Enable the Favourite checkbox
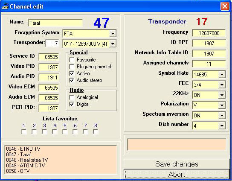The image size is (232, 181). pos(72,60)
